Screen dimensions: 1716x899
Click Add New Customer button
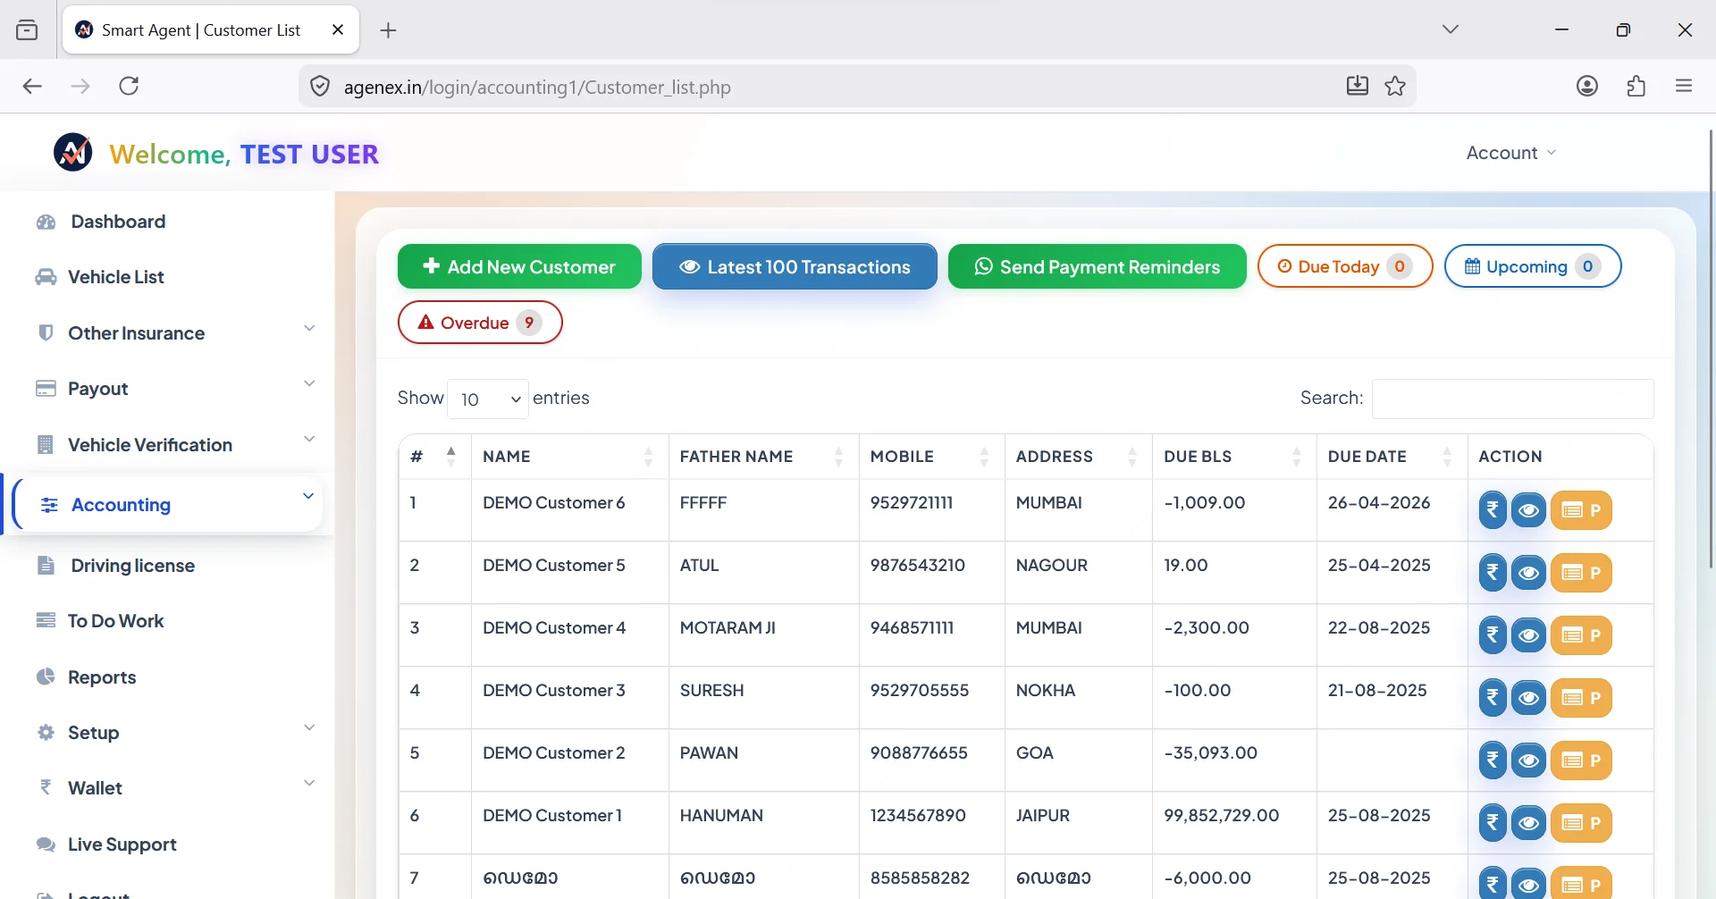coord(519,266)
